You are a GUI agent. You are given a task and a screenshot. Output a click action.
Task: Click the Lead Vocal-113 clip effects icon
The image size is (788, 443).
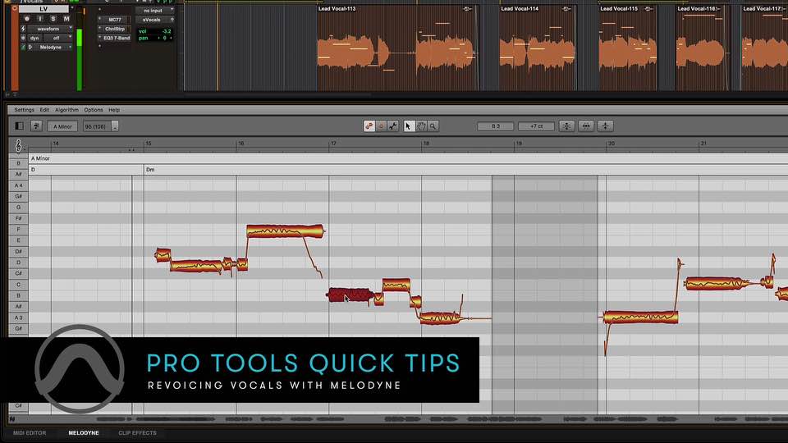(x=467, y=9)
